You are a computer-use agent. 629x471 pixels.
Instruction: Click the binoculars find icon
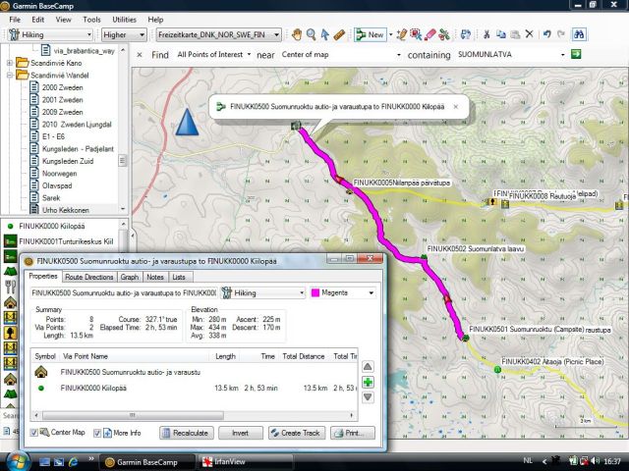click(579, 34)
